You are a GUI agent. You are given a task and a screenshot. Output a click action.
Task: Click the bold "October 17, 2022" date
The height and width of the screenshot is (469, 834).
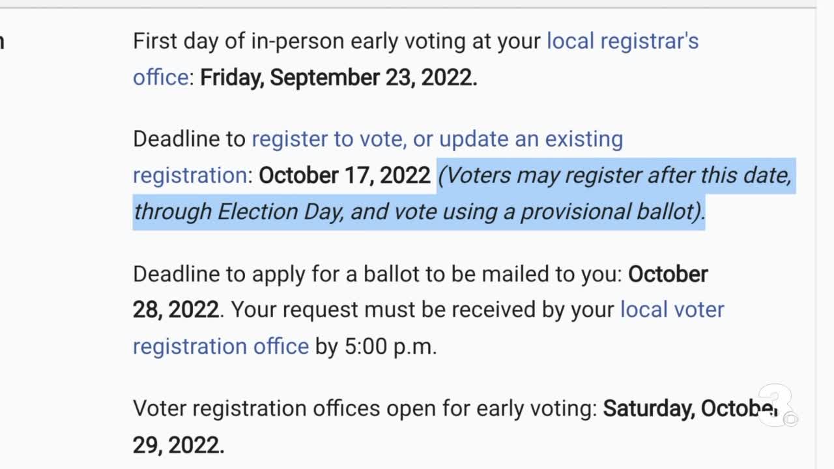[345, 175]
